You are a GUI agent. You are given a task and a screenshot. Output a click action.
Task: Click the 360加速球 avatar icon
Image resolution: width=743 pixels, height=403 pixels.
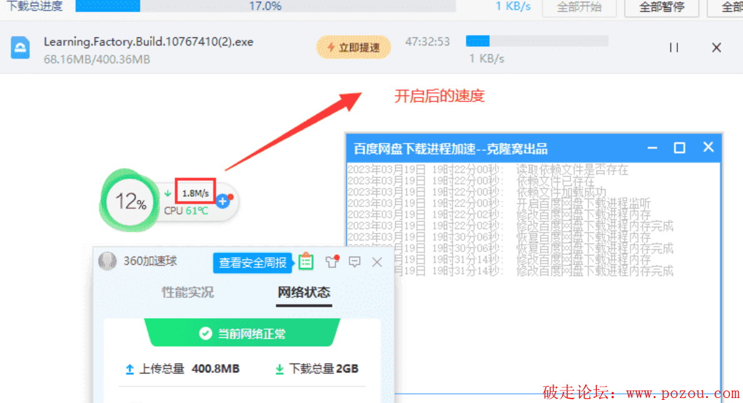coord(107,261)
